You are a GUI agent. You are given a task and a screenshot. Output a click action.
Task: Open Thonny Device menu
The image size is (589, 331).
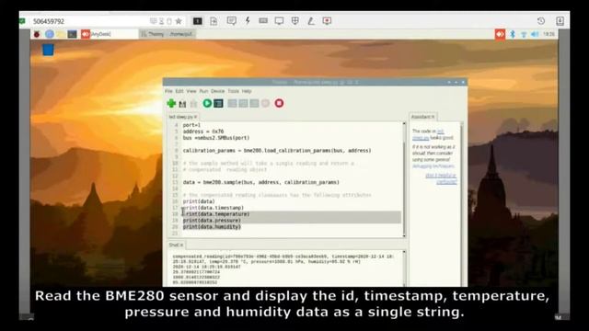point(217,91)
